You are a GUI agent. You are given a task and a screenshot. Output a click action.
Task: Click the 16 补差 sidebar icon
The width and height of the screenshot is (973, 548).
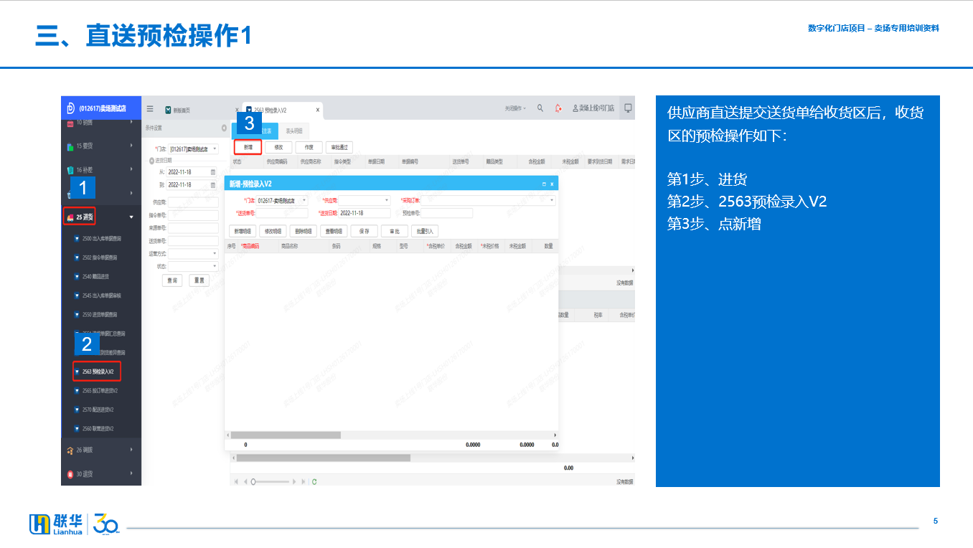click(x=70, y=170)
